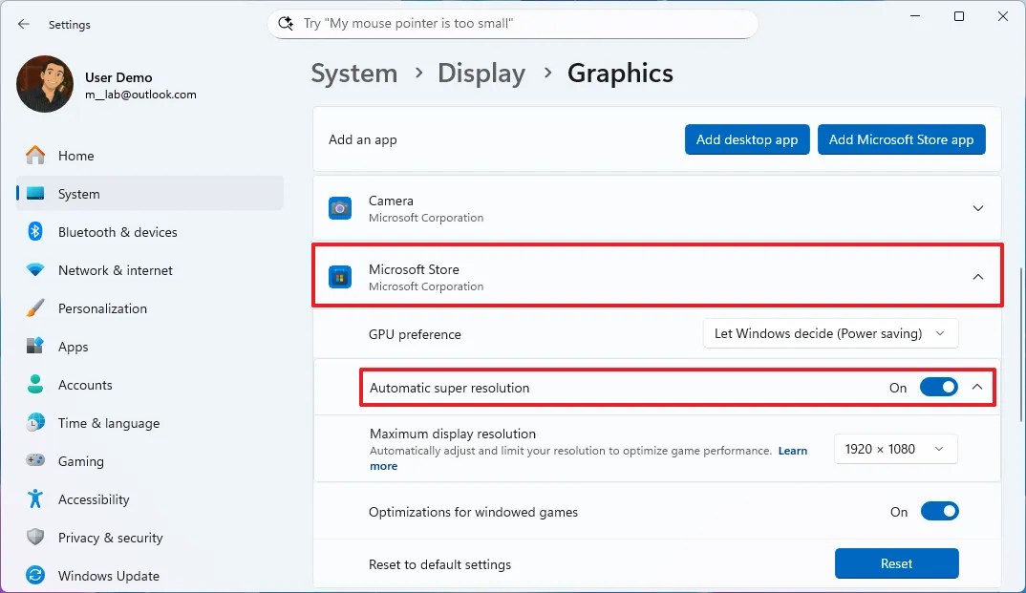This screenshot has height=593, width=1026.
Task: Click the Microsoft Store app icon
Action: 340,277
